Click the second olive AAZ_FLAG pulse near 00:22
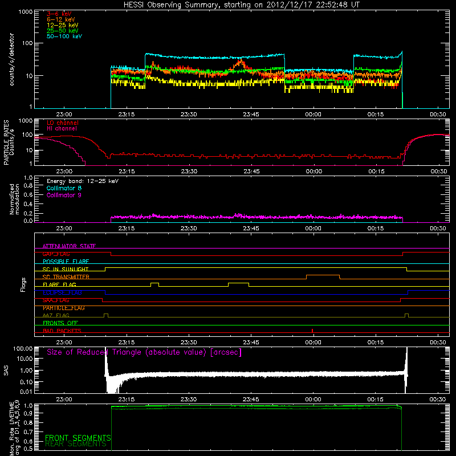Viewport: 456px width, 456px height. click(x=406, y=315)
